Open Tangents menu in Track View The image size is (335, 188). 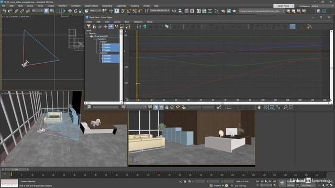(x=138, y=22)
